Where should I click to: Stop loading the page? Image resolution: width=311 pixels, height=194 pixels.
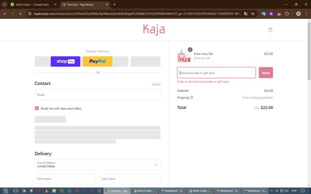point(20,14)
